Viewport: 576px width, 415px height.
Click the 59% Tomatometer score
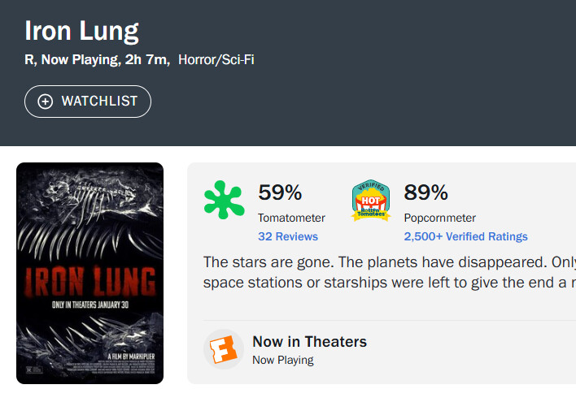click(280, 192)
